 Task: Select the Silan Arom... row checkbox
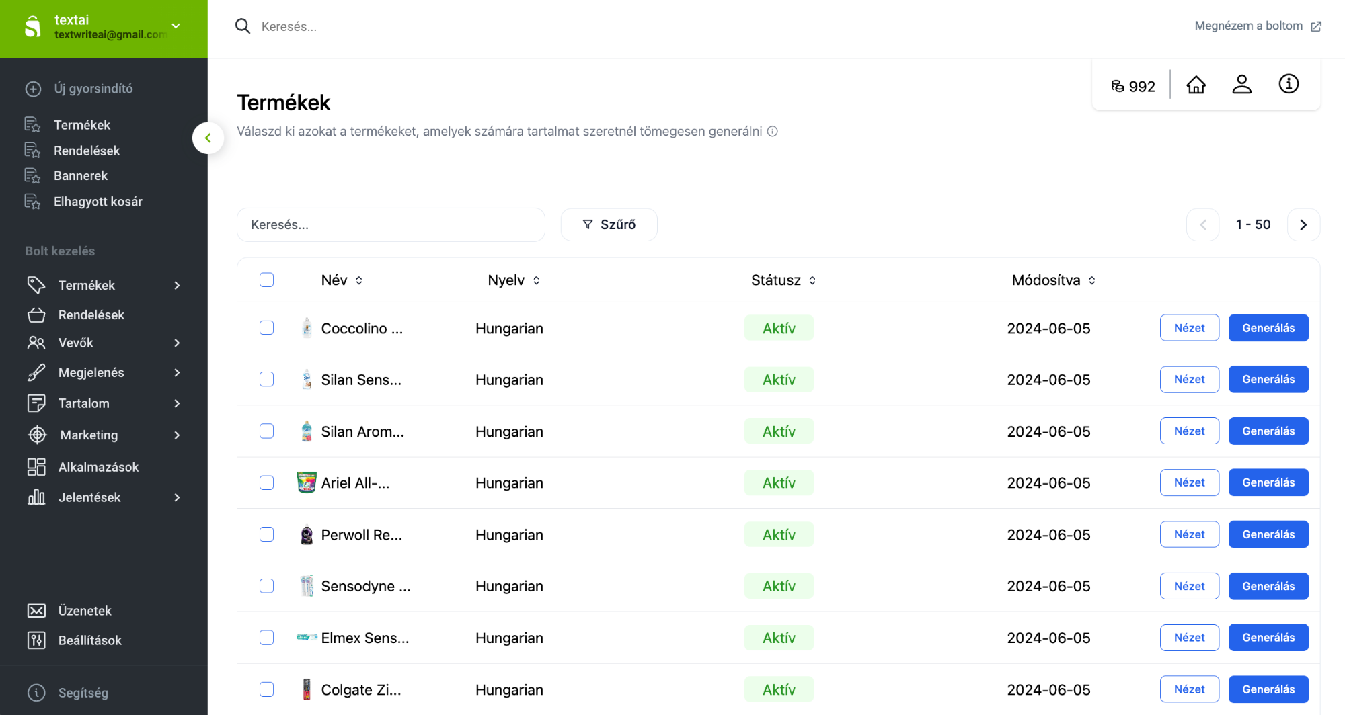click(267, 431)
